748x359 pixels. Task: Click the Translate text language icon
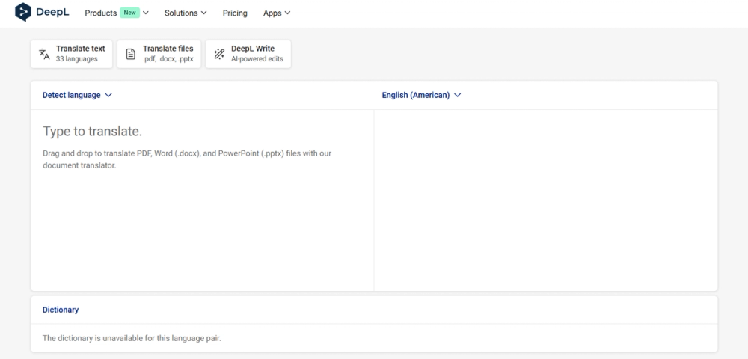pyautogui.click(x=44, y=54)
